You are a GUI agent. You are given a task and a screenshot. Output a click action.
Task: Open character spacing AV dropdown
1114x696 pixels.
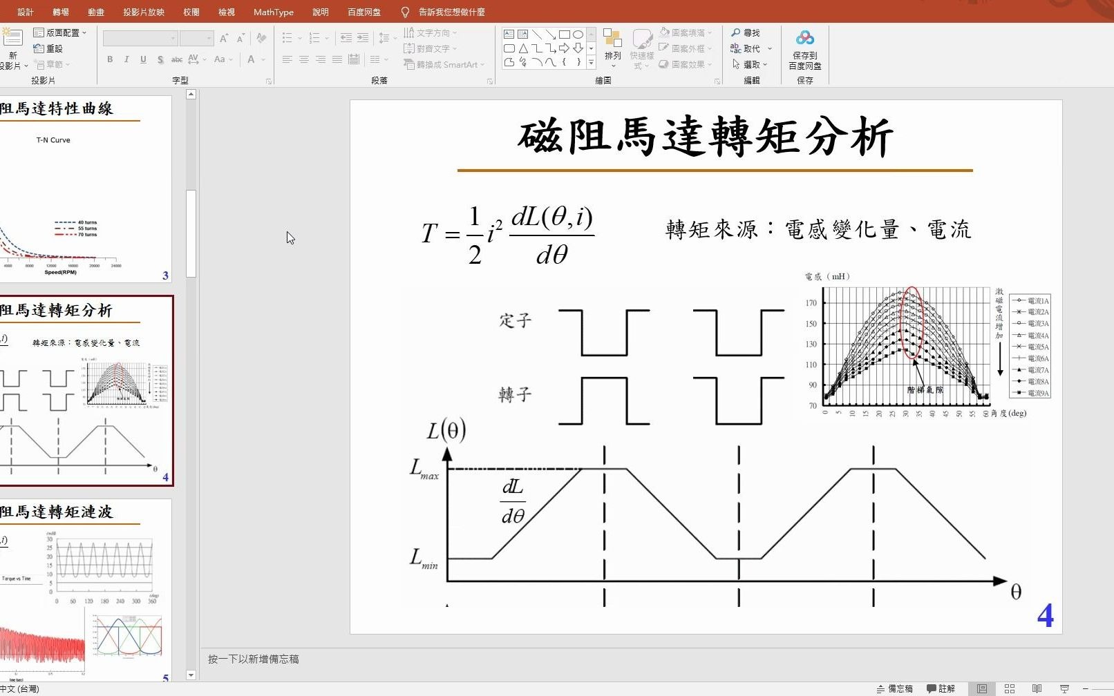click(197, 59)
